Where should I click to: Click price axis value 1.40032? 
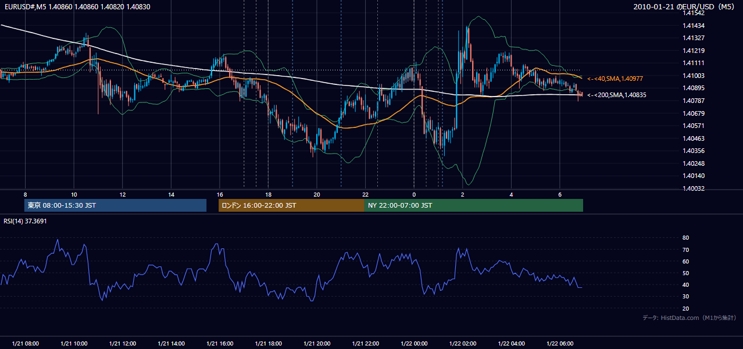point(694,188)
